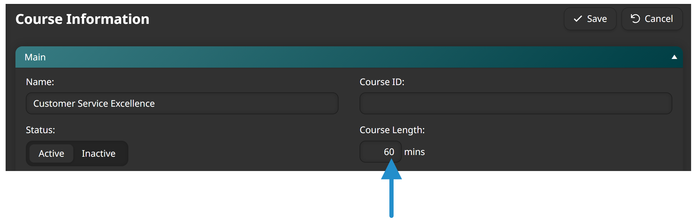Click the "Customer Service Excellence" text
Screen dimensions: 697x221
pyautogui.click(x=94, y=104)
